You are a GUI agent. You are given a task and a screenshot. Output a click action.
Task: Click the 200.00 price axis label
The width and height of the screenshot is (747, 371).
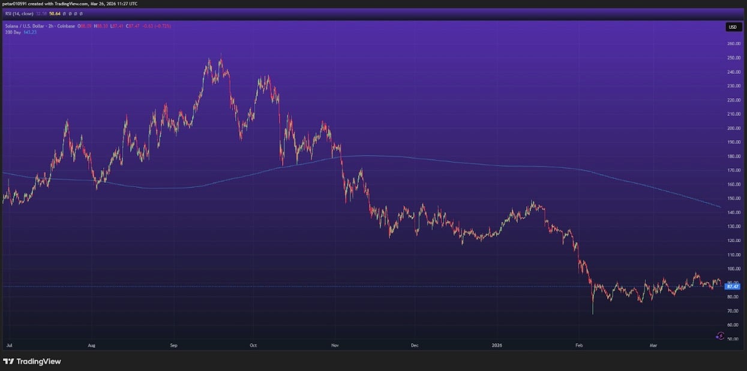(733, 128)
